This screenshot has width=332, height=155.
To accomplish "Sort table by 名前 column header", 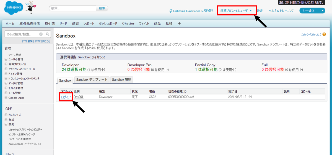I will click(77, 91).
